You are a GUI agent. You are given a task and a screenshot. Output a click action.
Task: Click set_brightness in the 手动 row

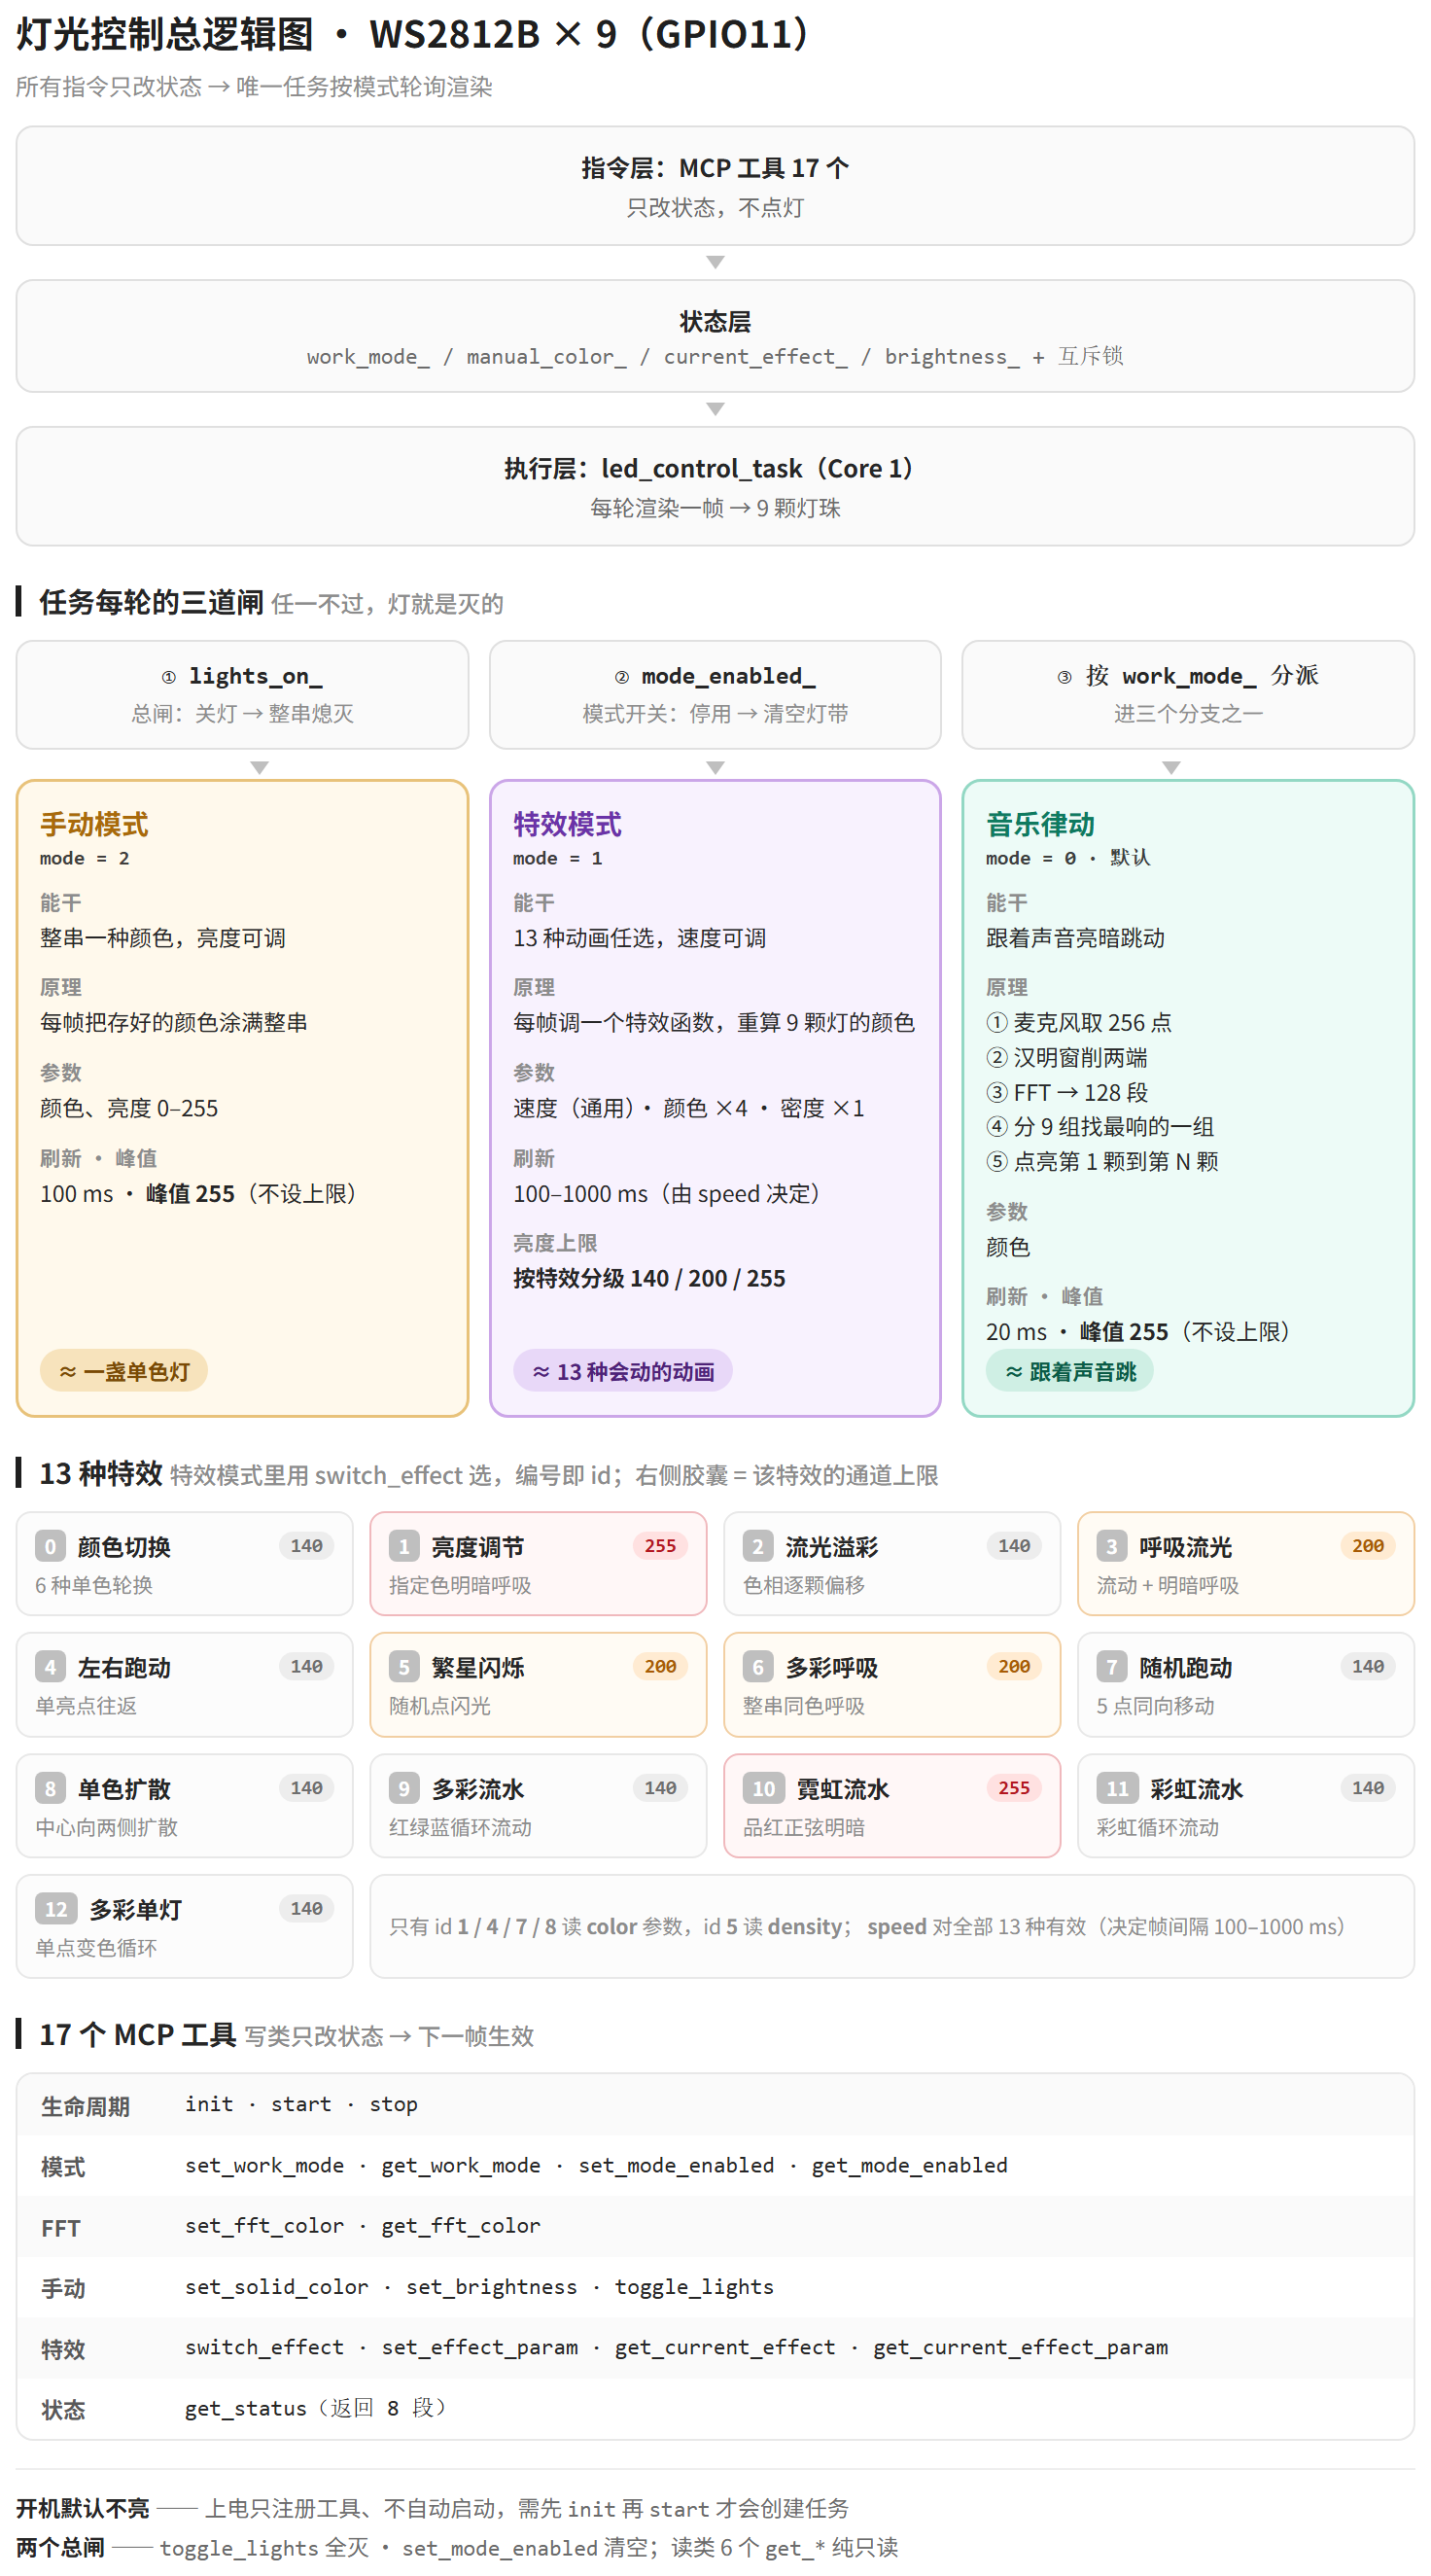491,2286
